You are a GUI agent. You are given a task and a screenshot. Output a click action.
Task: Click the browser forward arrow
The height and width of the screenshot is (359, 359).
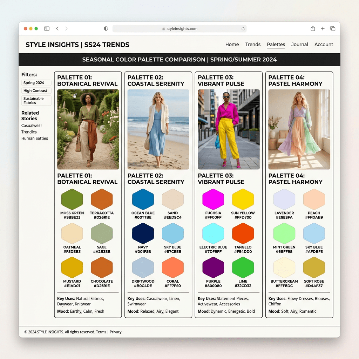tap(66, 29)
